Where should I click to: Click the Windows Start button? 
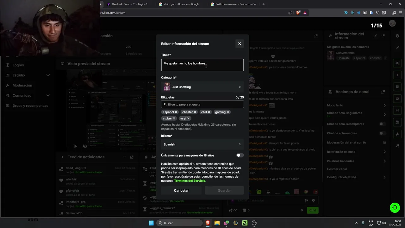(151, 223)
